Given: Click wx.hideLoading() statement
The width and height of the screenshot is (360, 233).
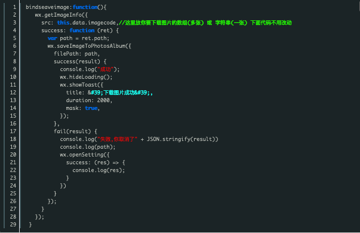Looking at the screenshot, I should click(87, 77).
